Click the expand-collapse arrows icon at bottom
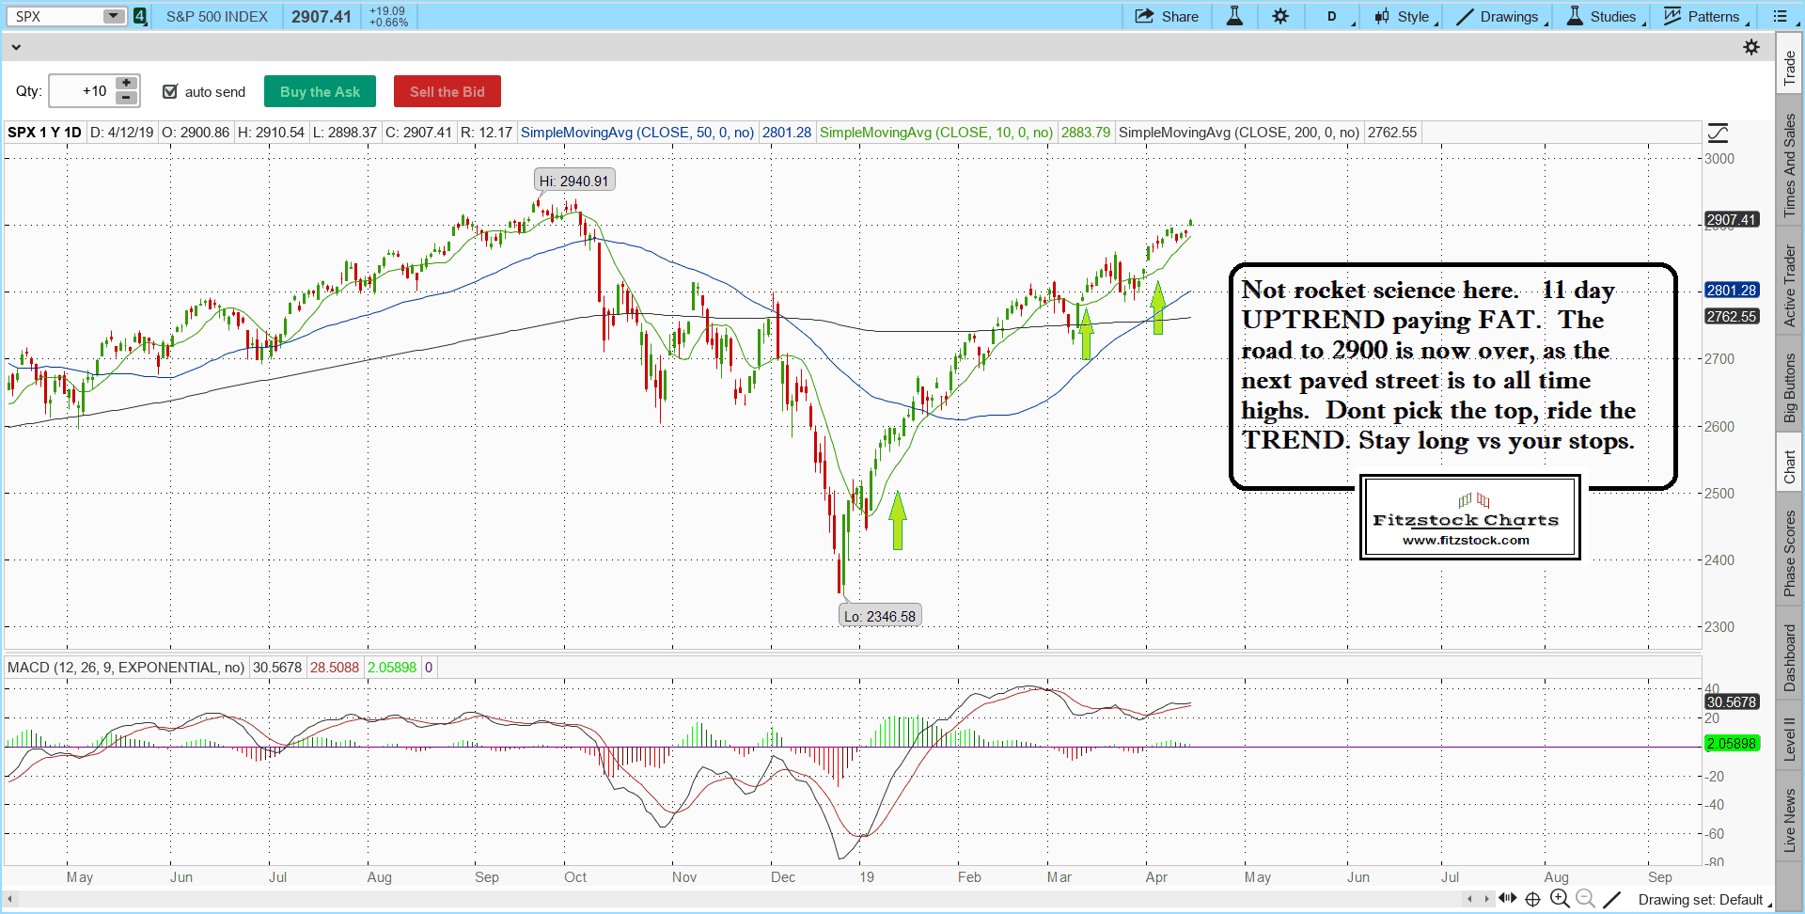This screenshot has height=914, width=1805. pyautogui.click(x=1508, y=899)
